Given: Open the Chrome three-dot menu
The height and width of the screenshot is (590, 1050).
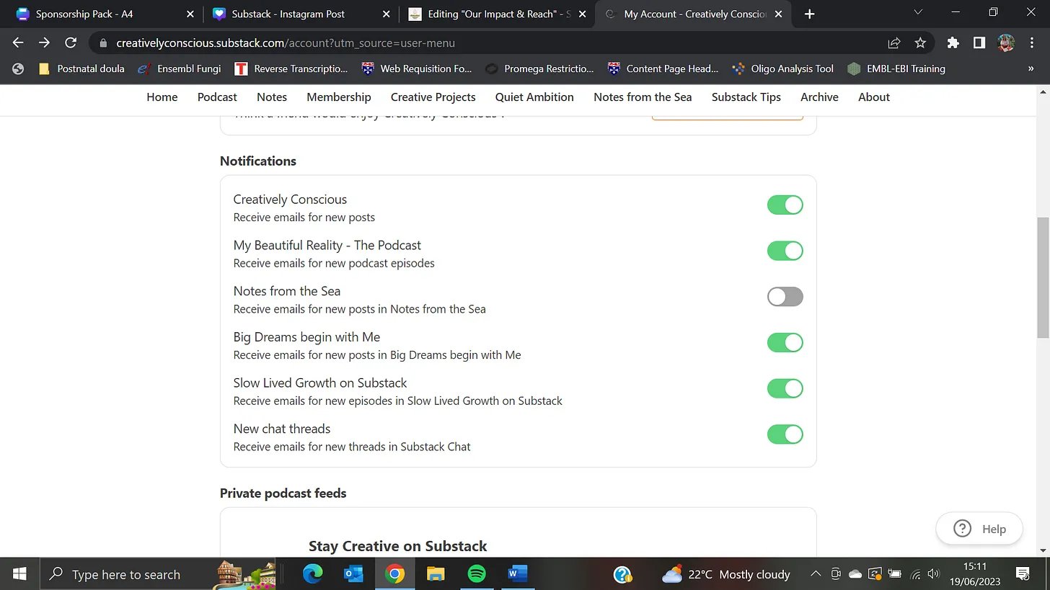Looking at the screenshot, I should tap(1031, 43).
